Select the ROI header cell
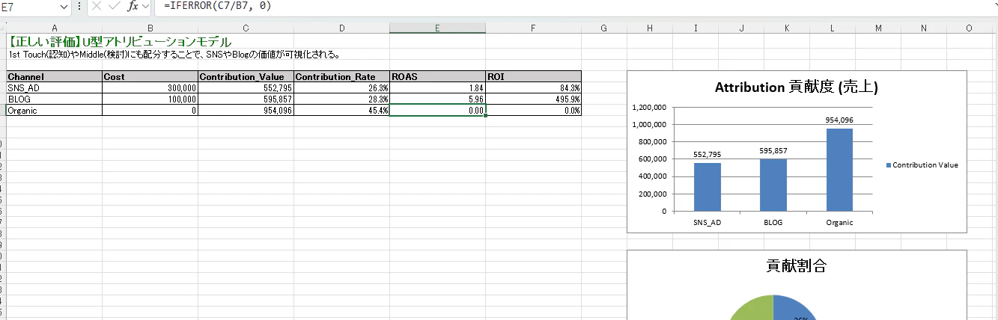998x320 pixels. [533, 76]
